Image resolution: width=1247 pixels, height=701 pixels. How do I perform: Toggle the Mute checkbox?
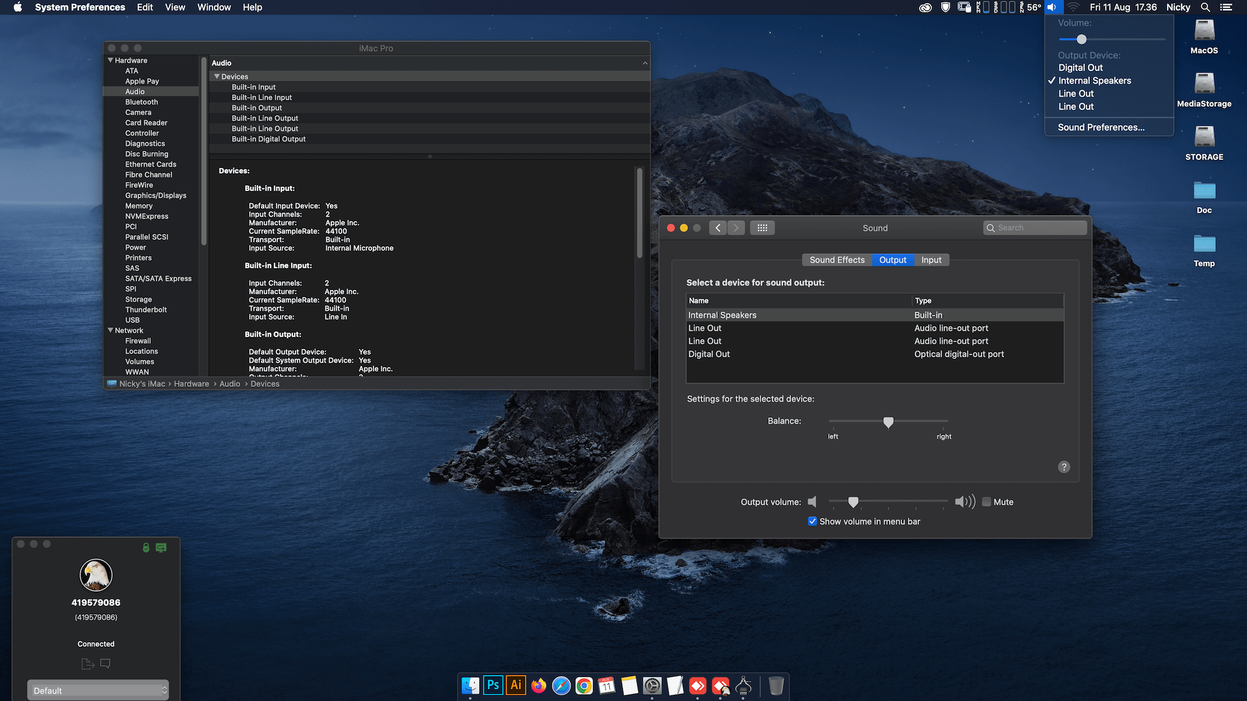click(x=987, y=502)
